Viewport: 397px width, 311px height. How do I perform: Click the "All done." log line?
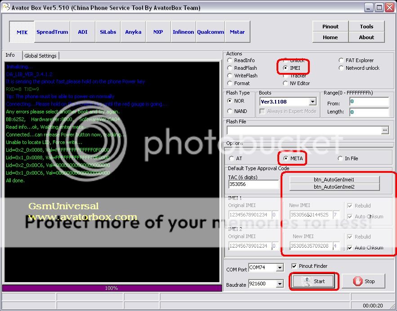coord(15,180)
